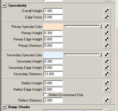Click Primary Specular Color slider handle
The width and height of the screenshot is (118, 111).
click(x=101, y=26)
